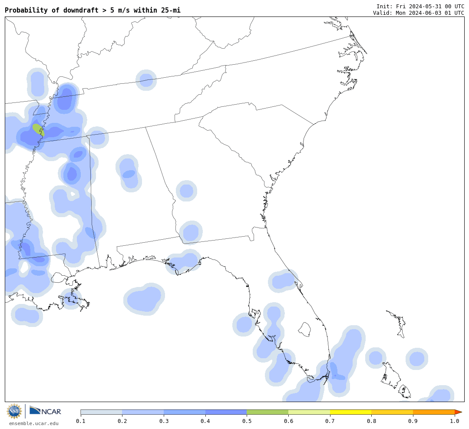469x429 pixels.
Task: Click the Valid date line
Action: tap(418, 13)
